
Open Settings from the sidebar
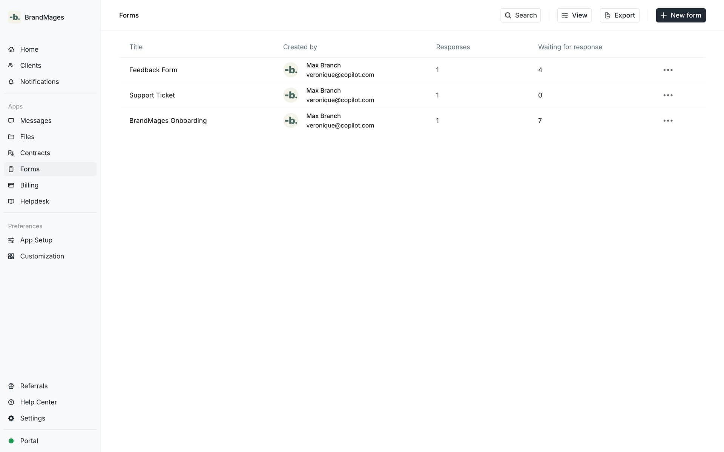[x=50, y=418]
